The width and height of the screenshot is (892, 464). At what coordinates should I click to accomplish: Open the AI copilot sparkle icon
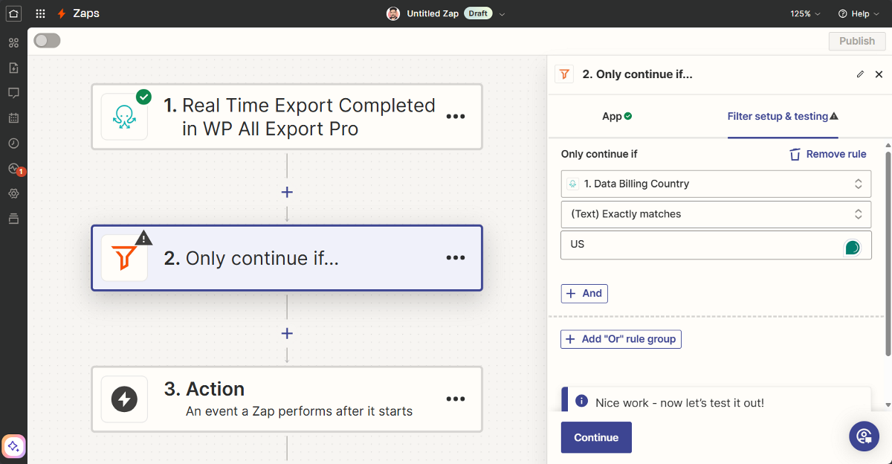click(13, 446)
